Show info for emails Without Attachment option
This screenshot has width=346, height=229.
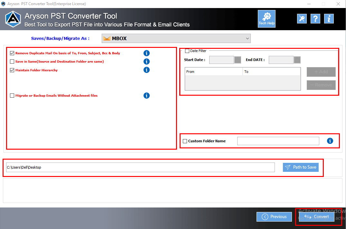[x=146, y=96]
